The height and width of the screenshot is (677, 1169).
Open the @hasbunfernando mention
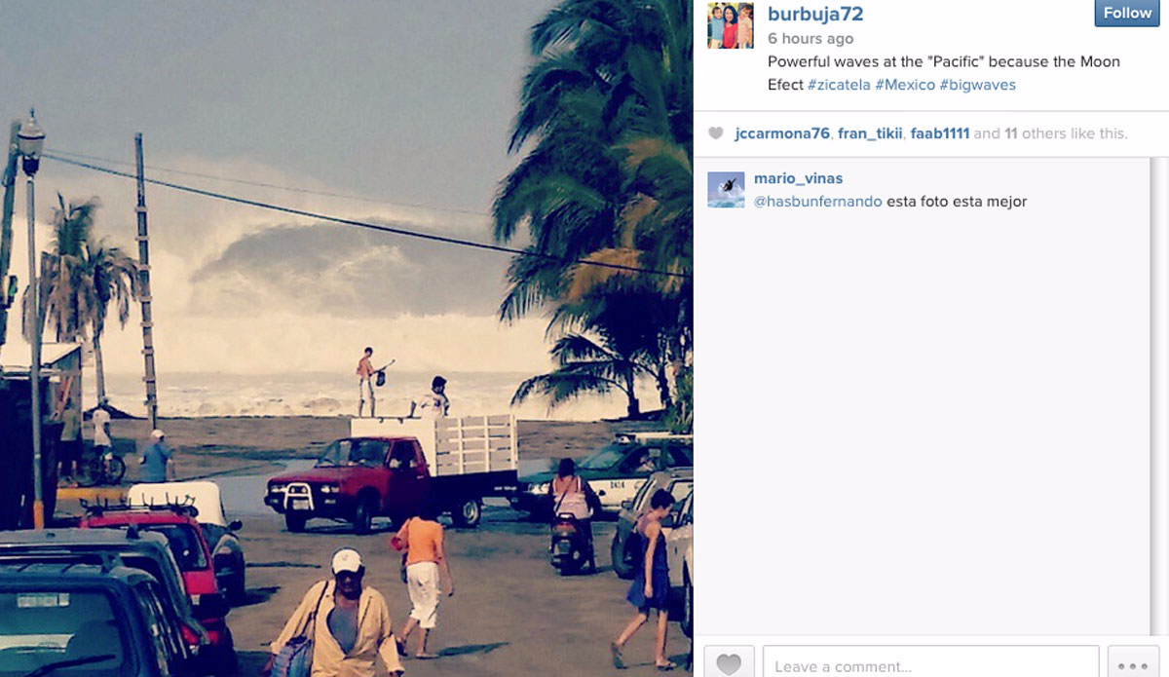[x=818, y=202]
